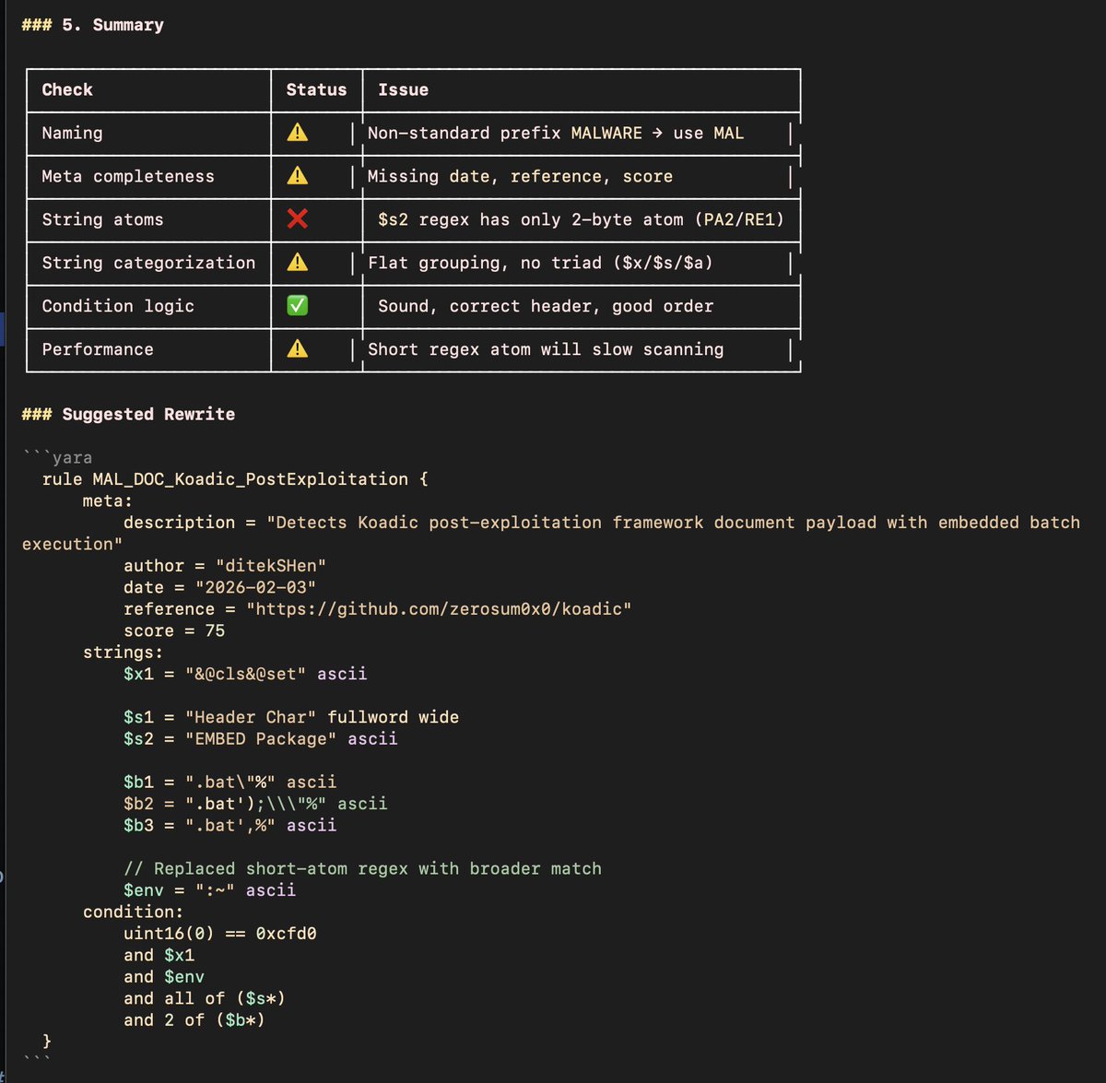This screenshot has width=1106, height=1083.
Task: Click the 'uint16(0) == 0xcfd0' condition line
Action: pyautogui.click(x=220, y=934)
